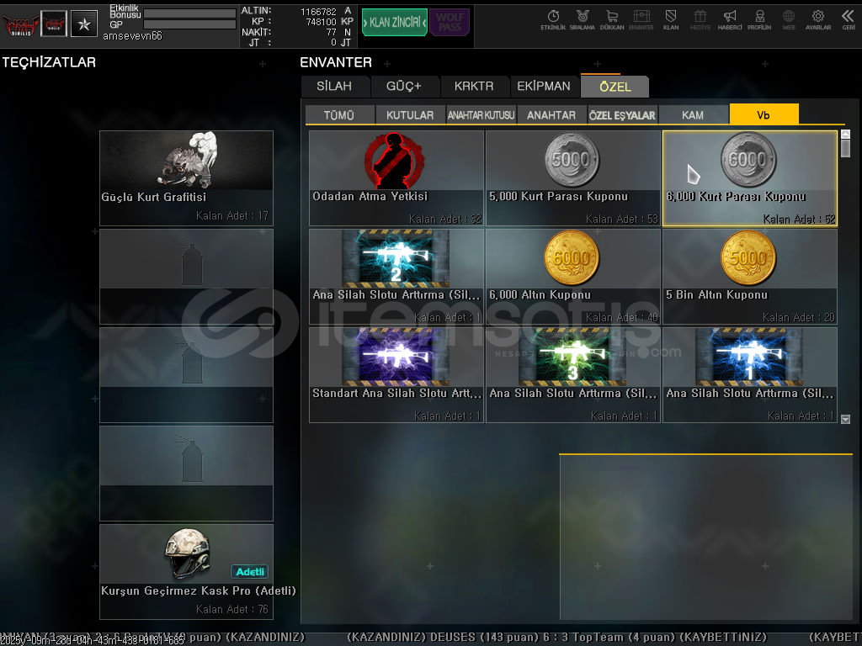Open the ENVANTER icon in top bar
Viewport: 862px width, 646px height.
pyautogui.click(x=641, y=20)
